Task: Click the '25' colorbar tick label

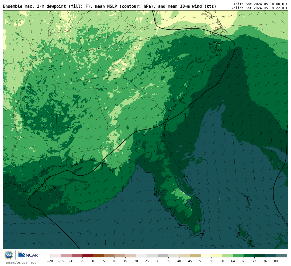Action: 147,261
